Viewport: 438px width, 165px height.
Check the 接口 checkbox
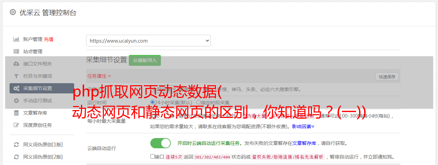click(152, 156)
